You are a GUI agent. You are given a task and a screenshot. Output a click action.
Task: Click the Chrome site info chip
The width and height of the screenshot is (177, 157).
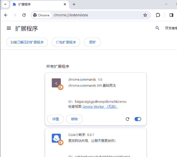coord(41,15)
